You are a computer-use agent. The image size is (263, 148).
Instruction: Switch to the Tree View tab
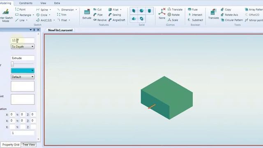(x=29, y=144)
